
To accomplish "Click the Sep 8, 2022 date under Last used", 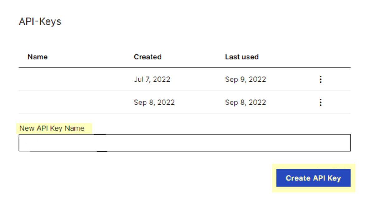I will 245,103.
